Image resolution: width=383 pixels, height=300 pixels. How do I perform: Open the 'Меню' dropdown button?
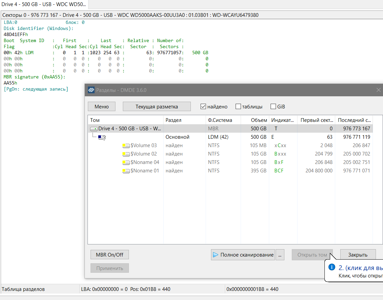click(x=102, y=106)
